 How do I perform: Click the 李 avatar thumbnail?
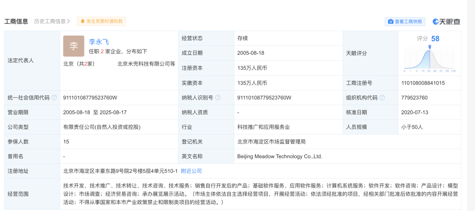tap(73, 46)
